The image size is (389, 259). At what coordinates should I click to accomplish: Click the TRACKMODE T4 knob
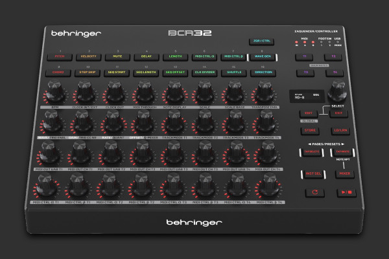coord(266,122)
